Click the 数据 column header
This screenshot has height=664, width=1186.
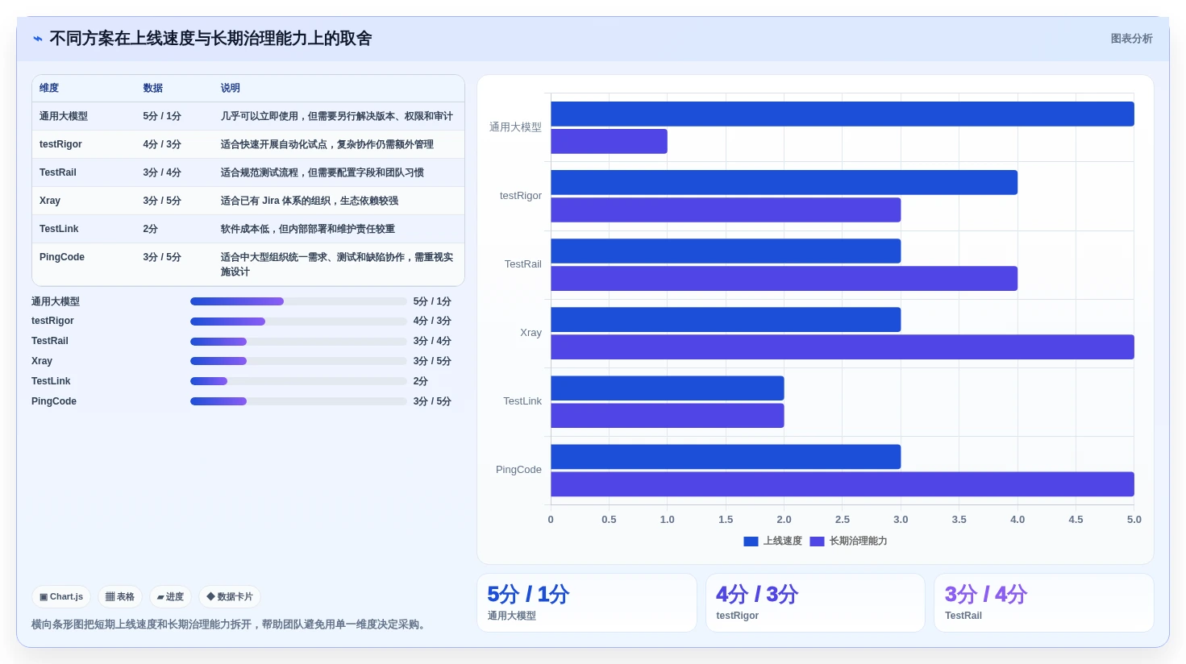(x=153, y=88)
